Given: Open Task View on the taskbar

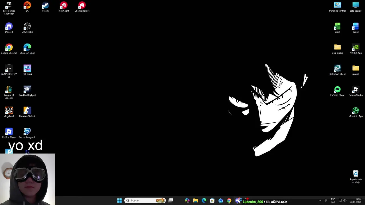Looking at the screenshot, I should [171, 200].
